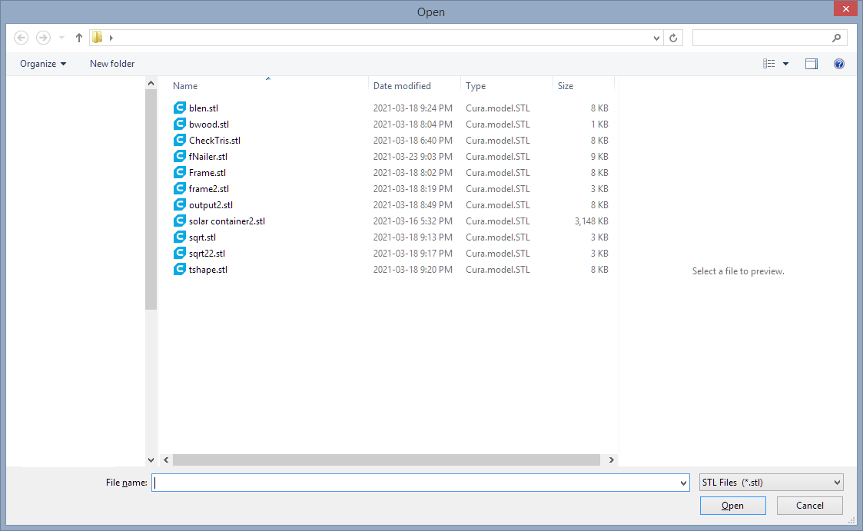Open the Help icon

pos(838,64)
